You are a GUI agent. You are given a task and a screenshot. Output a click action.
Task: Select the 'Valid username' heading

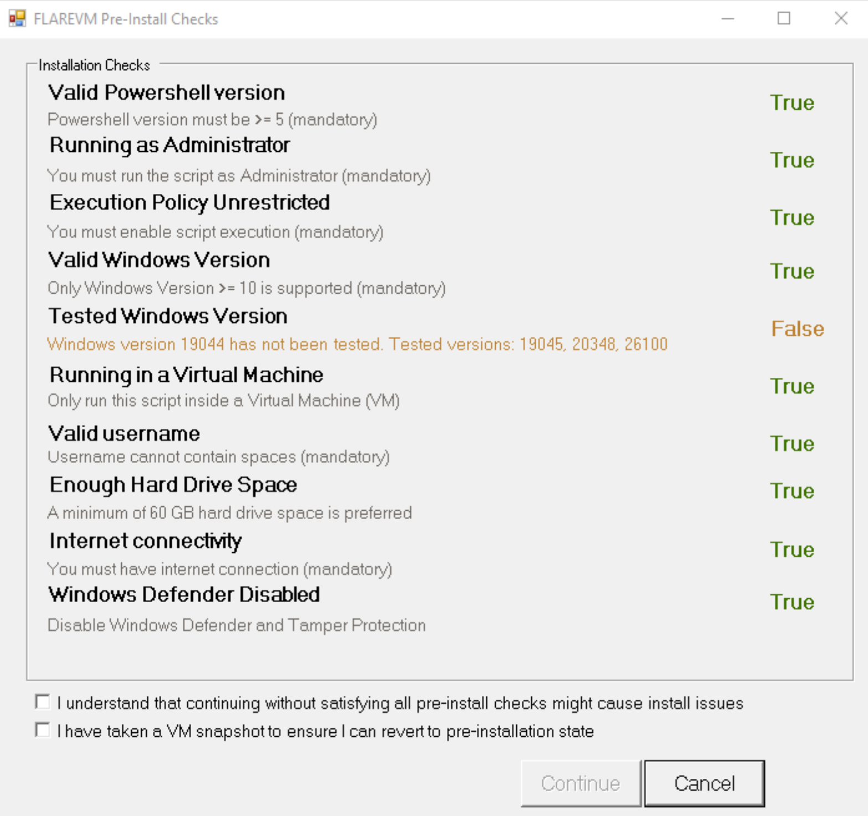click(x=124, y=434)
